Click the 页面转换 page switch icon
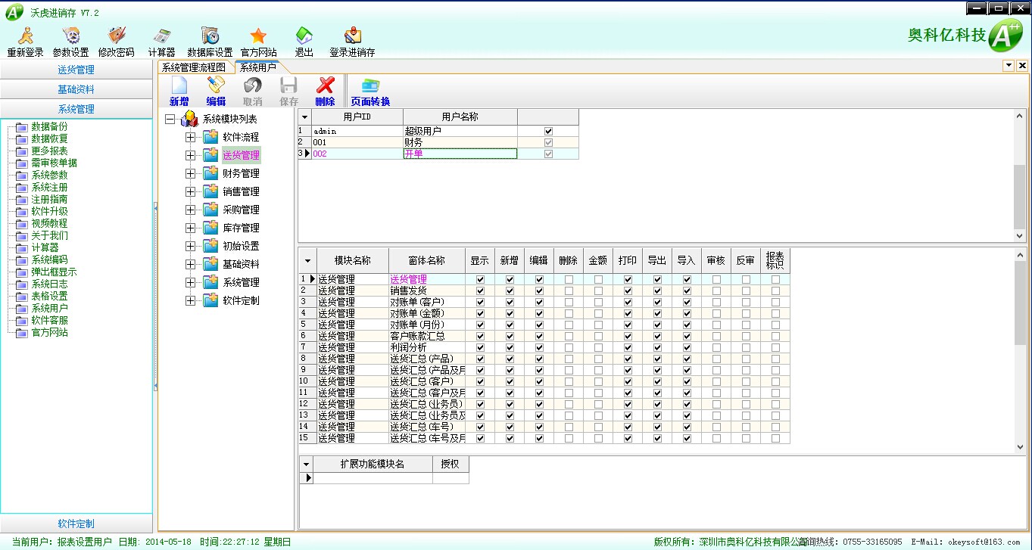 pyautogui.click(x=370, y=85)
